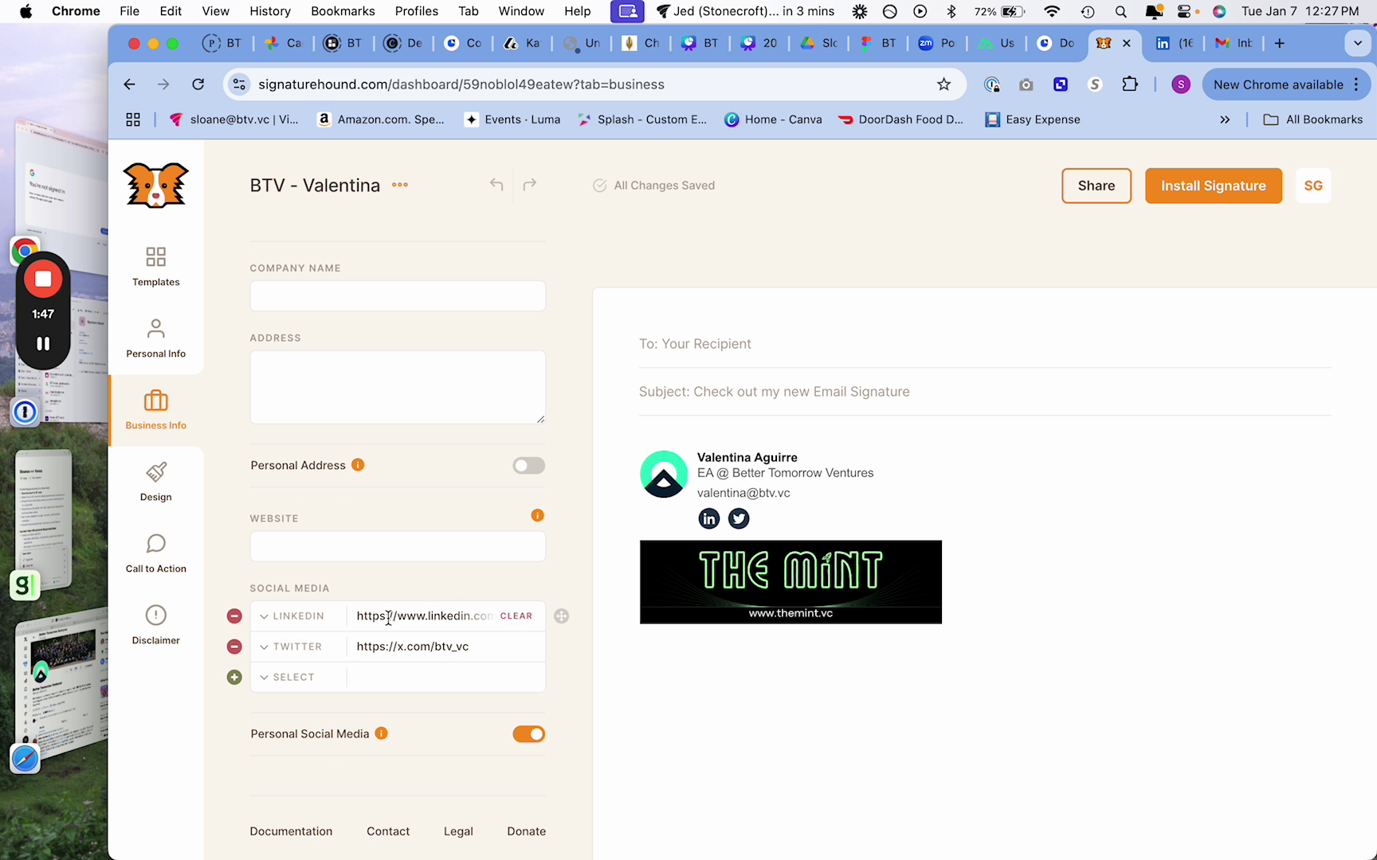Stop the screen recording
This screenshot has height=860, width=1377.
(x=43, y=279)
